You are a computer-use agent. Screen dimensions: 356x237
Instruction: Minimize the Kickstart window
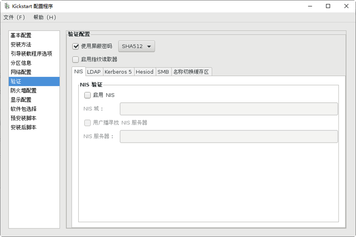[x=310, y=6]
